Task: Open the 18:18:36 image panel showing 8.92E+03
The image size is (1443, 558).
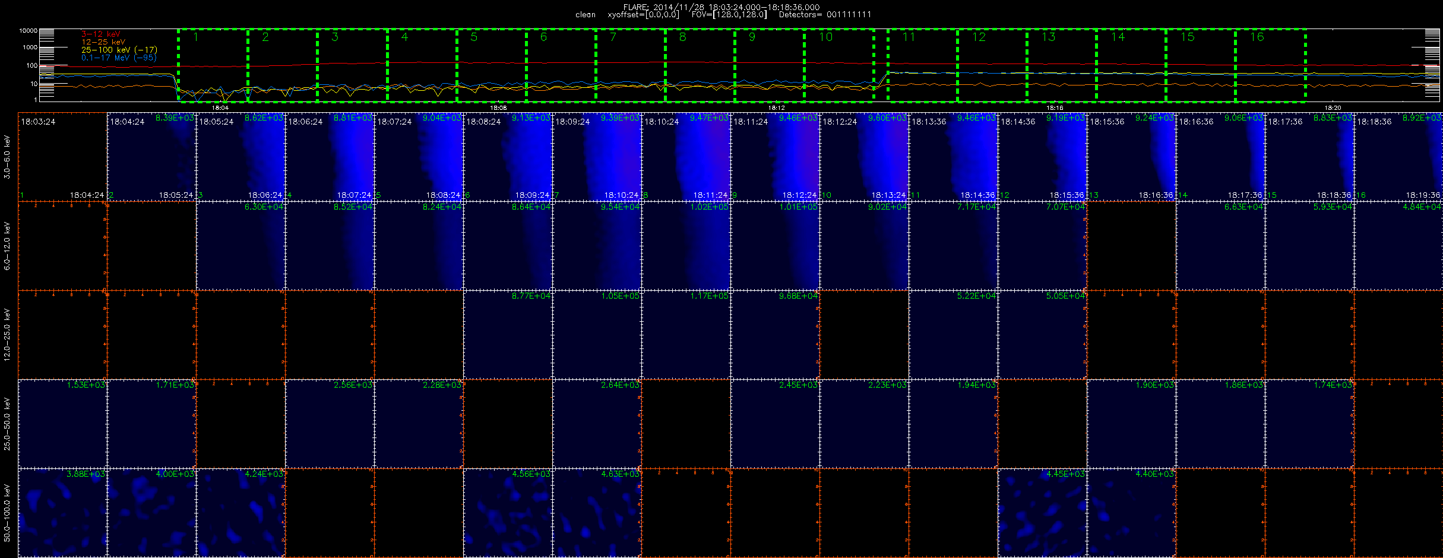Action: coord(1398,157)
